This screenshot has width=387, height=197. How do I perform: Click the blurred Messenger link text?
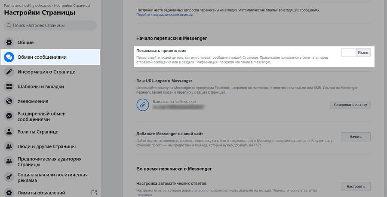tap(178, 107)
